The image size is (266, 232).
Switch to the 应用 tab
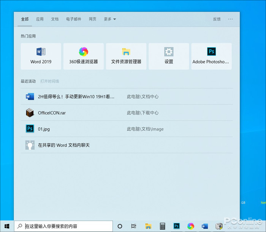click(40, 19)
